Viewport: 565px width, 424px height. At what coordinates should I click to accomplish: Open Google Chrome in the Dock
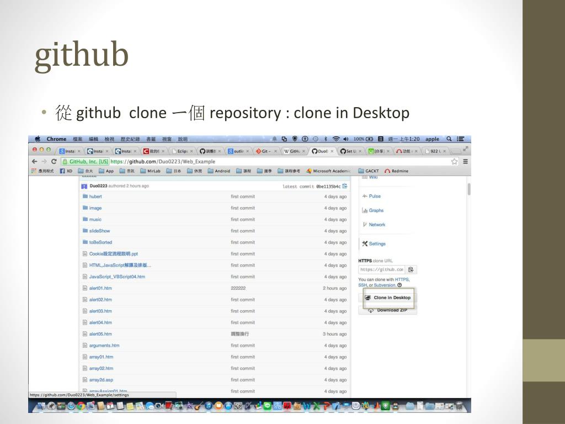(81, 406)
